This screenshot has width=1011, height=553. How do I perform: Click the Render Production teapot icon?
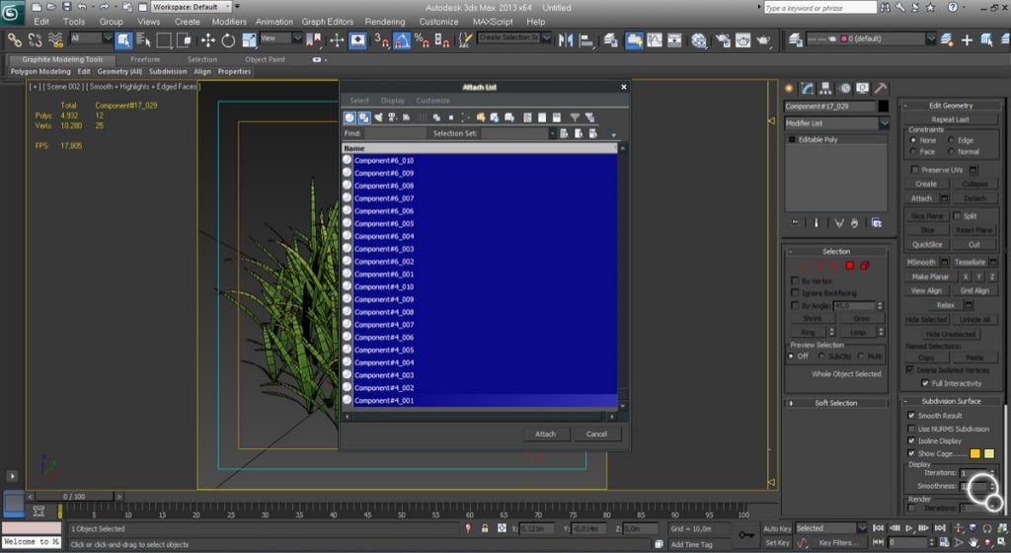764,39
